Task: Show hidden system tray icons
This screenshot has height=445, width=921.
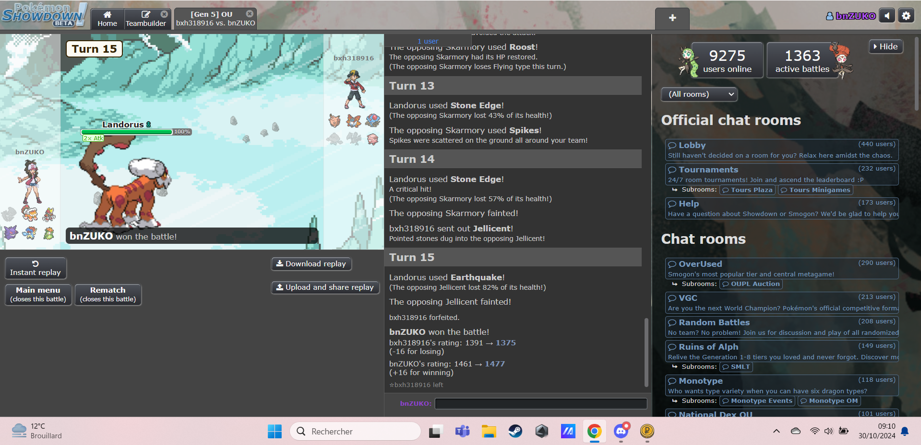Action: tap(776, 431)
